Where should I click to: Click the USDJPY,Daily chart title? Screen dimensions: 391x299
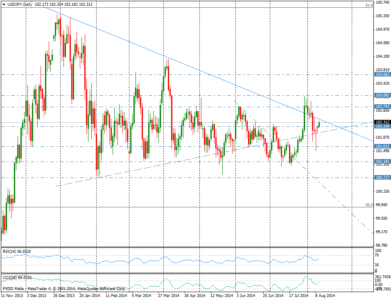tap(20, 4)
